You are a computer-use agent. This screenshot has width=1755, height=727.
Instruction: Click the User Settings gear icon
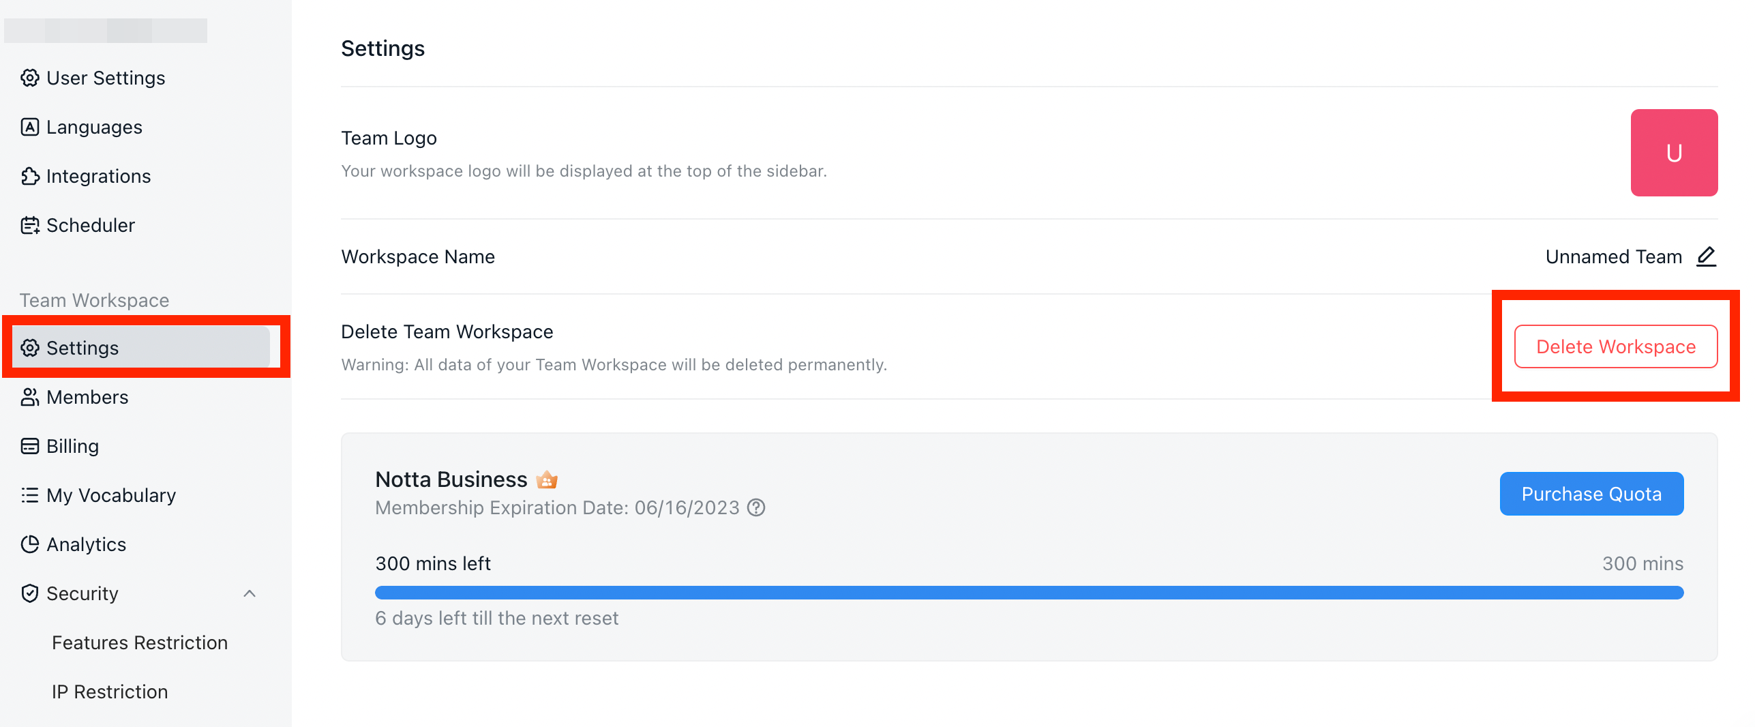click(29, 78)
